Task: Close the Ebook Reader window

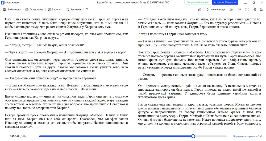Action: [x=262, y=3]
